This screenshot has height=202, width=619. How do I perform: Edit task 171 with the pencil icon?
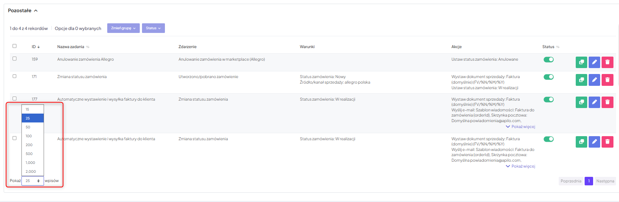coord(594,80)
